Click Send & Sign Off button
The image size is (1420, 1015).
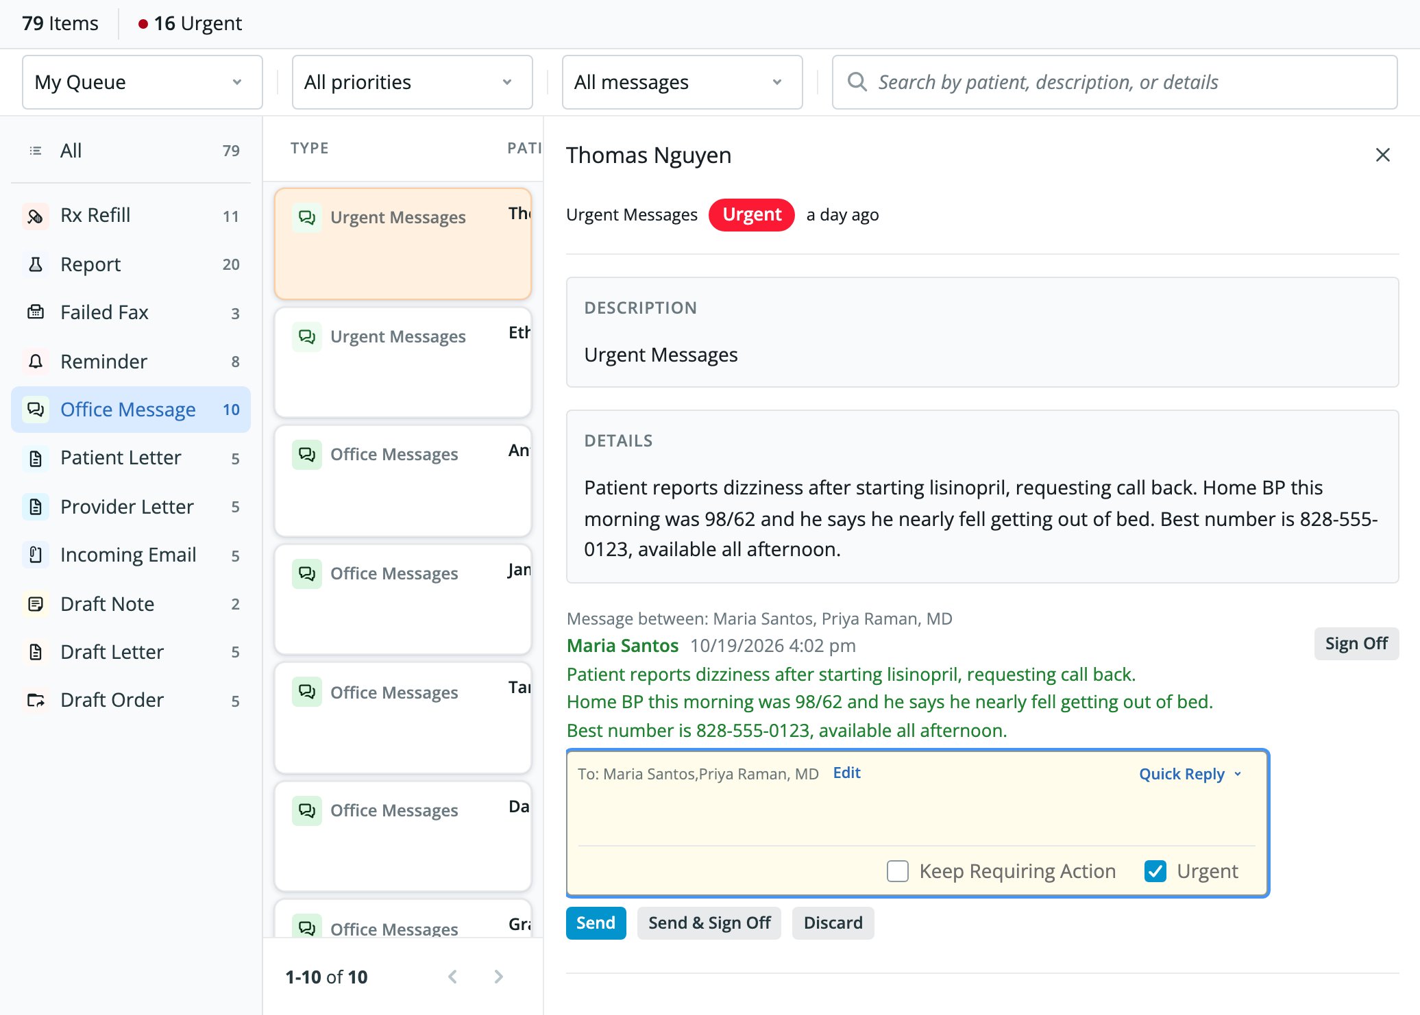[709, 923]
